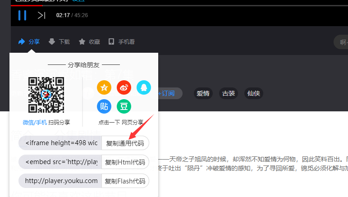Screen dimensions: 348x197
Task: Click the QR code for WeChat sharing
Action: pos(46,95)
